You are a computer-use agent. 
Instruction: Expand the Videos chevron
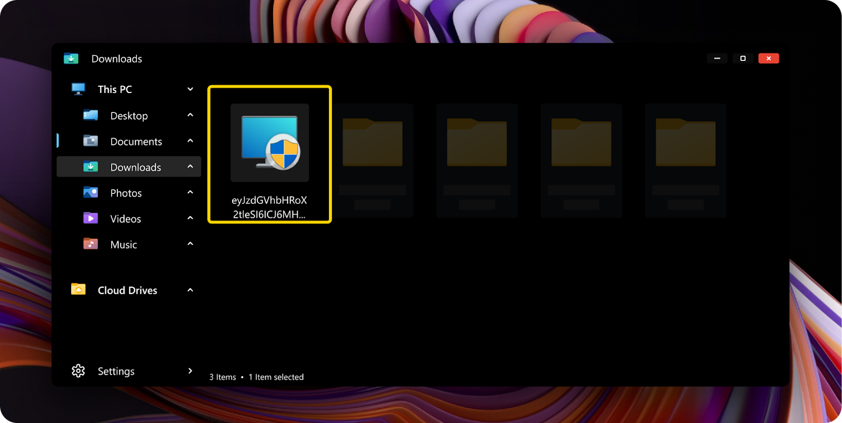191,218
